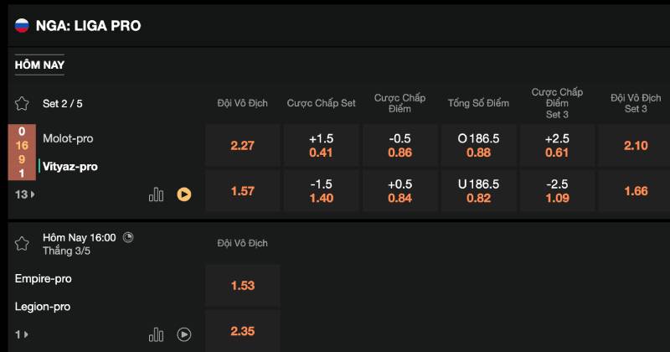The height and width of the screenshot is (352, 670).
Task: Expand the 13 more markets arrow
Action: [25, 194]
